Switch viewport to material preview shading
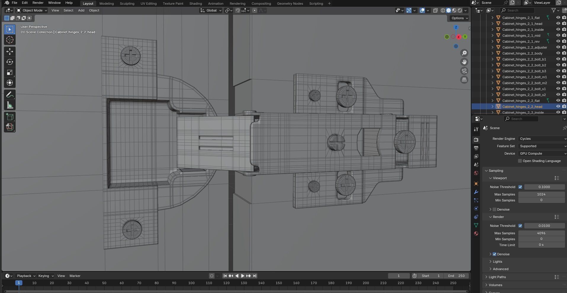The height and width of the screenshot is (293, 567). (x=454, y=10)
